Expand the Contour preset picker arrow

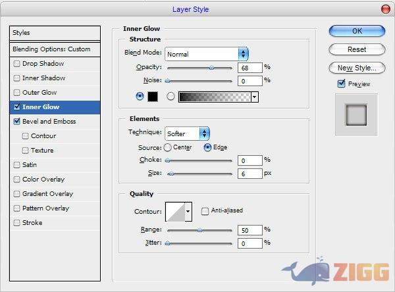[x=188, y=211]
